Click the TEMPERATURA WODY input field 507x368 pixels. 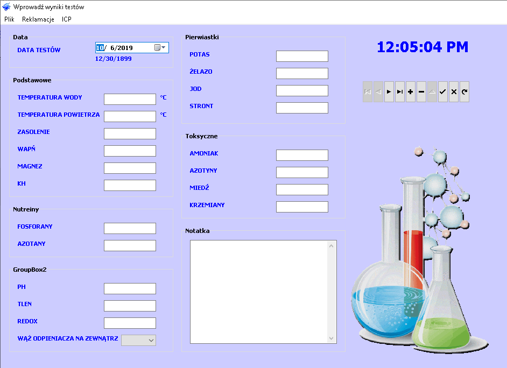point(130,99)
